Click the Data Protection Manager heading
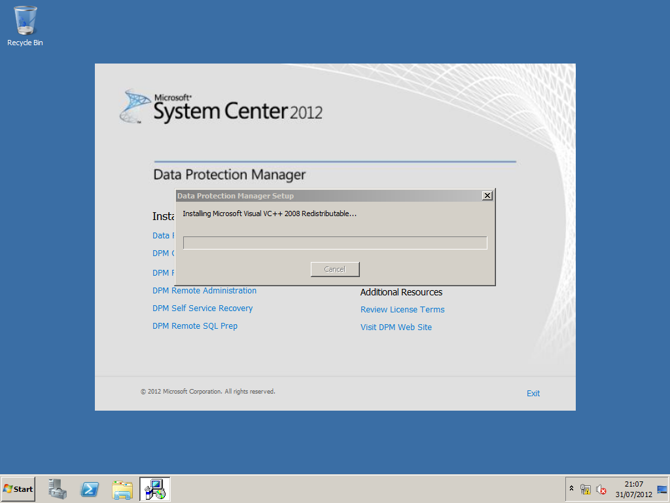 pyautogui.click(x=230, y=174)
